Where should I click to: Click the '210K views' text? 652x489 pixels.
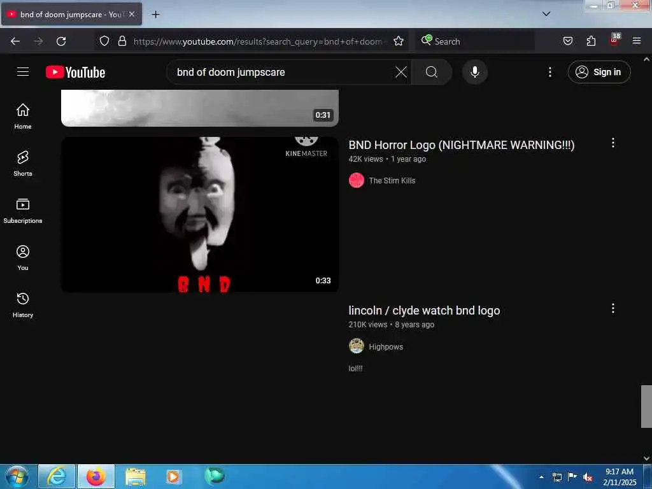(x=367, y=324)
